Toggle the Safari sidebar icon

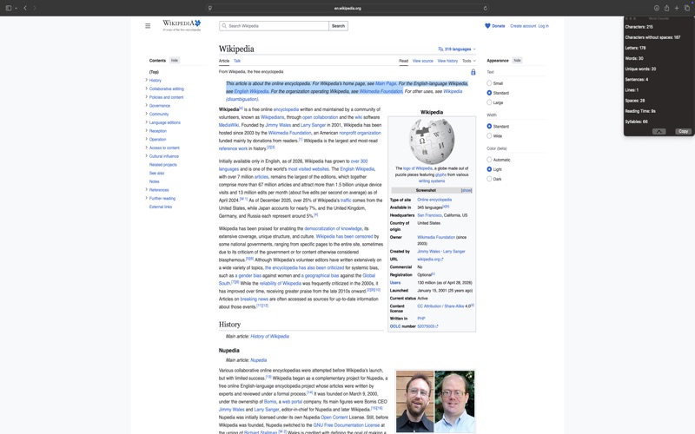pos(9,8)
